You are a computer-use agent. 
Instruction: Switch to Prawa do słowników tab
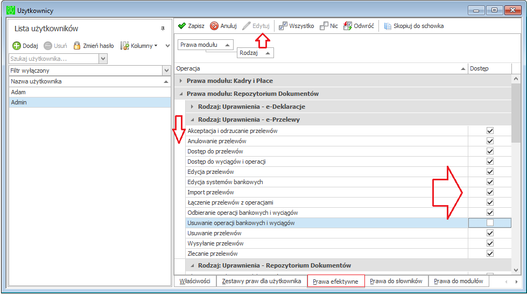point(396,281)
